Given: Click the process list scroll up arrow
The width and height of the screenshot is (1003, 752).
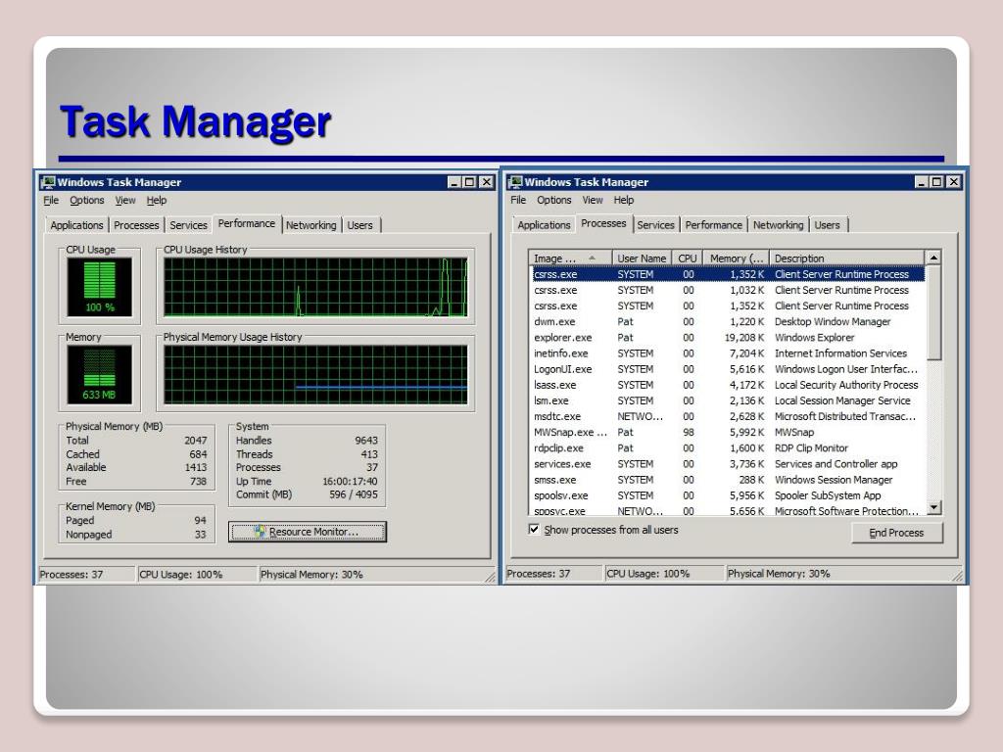Looking at the screenshot, I should tap(933, 258).
